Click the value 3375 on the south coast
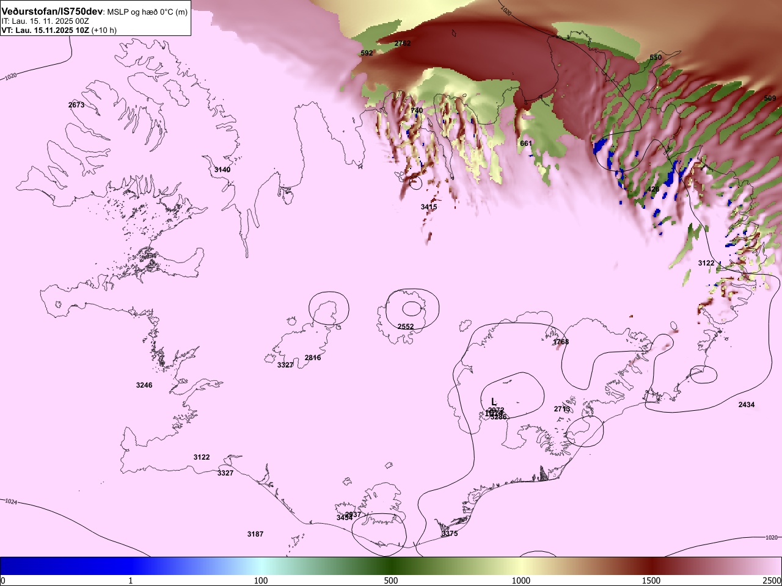 pyautogui.click(x=450, y=534)
